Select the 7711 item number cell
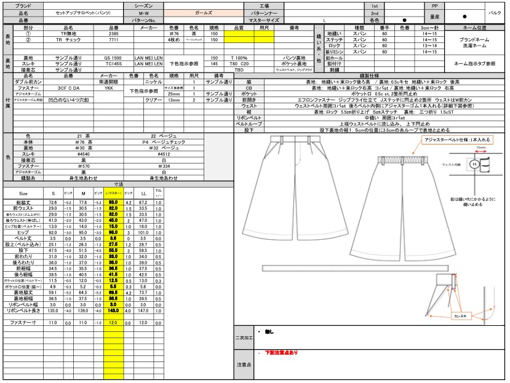 [x=114, y=40]
